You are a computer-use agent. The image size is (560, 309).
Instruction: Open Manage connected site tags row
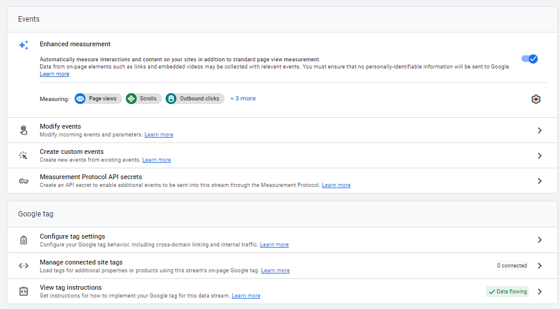[x=282, y=266]
